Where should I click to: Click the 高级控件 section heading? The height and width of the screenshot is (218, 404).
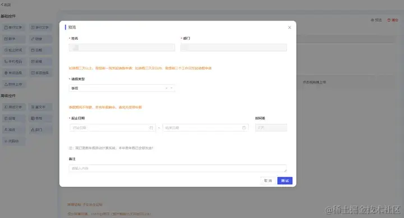[8, 96]
